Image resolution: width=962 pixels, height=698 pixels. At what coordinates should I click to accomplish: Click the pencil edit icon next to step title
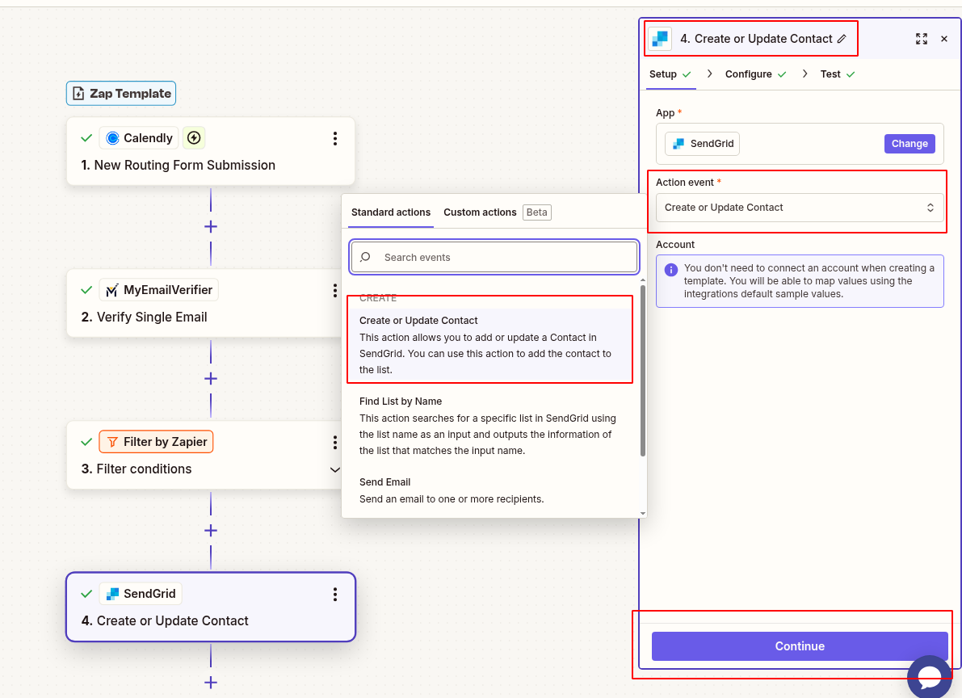tap(842, 38)
